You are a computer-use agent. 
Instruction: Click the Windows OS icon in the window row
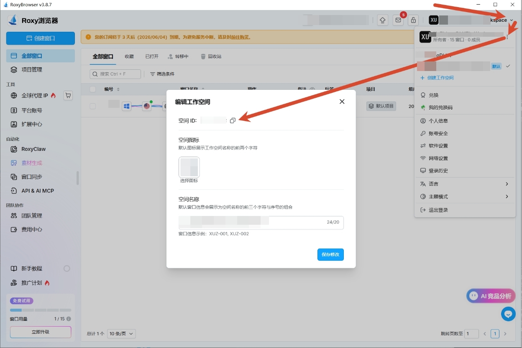[x=127, y=106]
